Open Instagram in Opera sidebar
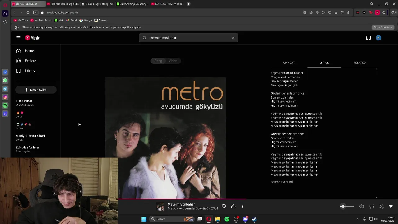 tap(5, 97)
